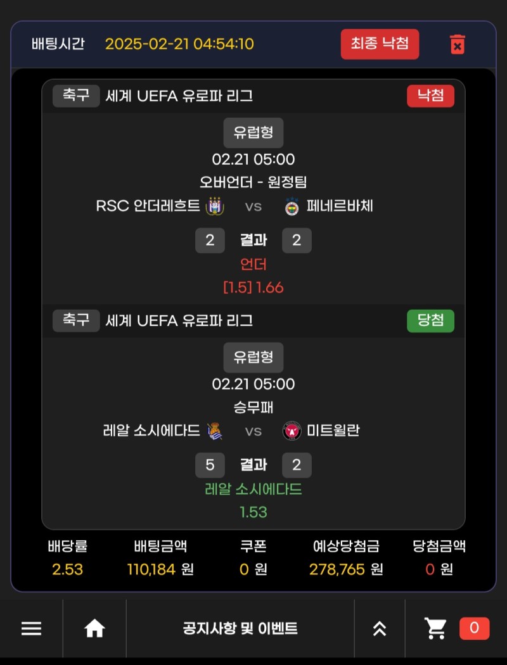The width and height of the screenshot is (507, 665).
Task: Click the cart count badge showing 0
Action: [474, 628]
